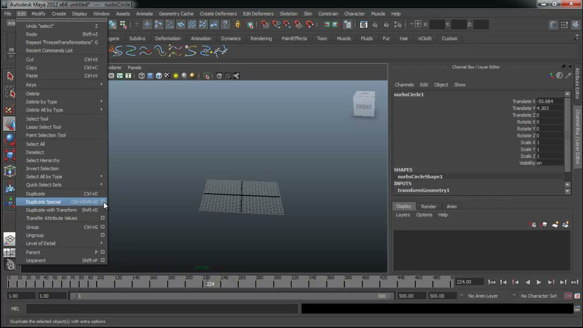Show the Attribute Editor sidebar icon

point(553,25)
